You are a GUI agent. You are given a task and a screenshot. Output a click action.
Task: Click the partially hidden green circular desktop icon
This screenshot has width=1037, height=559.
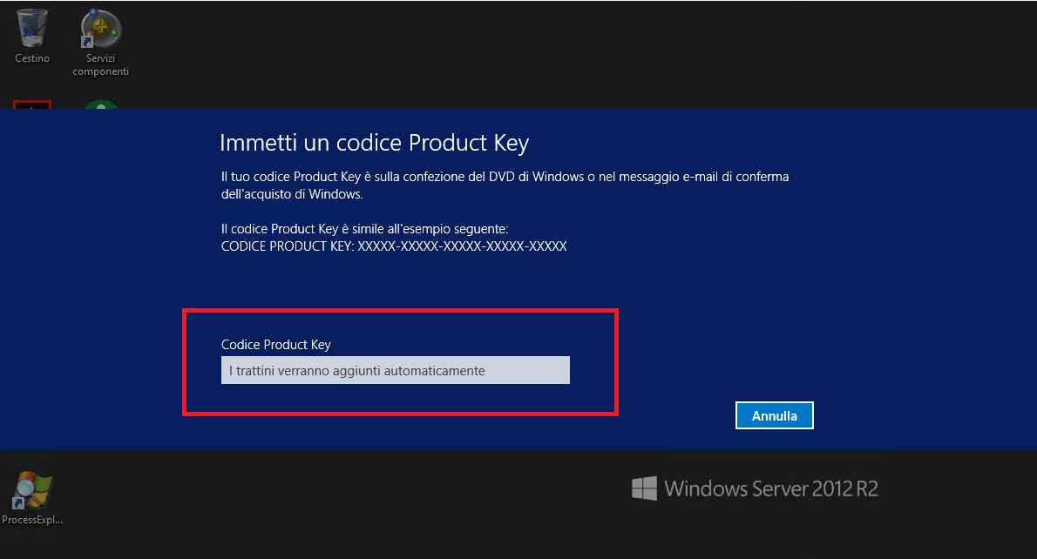pyautogui.click(x=100, y=104)
